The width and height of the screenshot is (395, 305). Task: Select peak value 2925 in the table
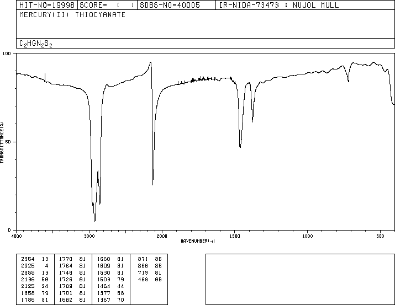pos(28,266)
